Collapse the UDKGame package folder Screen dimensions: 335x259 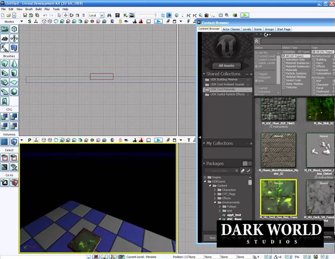[205, 181]
